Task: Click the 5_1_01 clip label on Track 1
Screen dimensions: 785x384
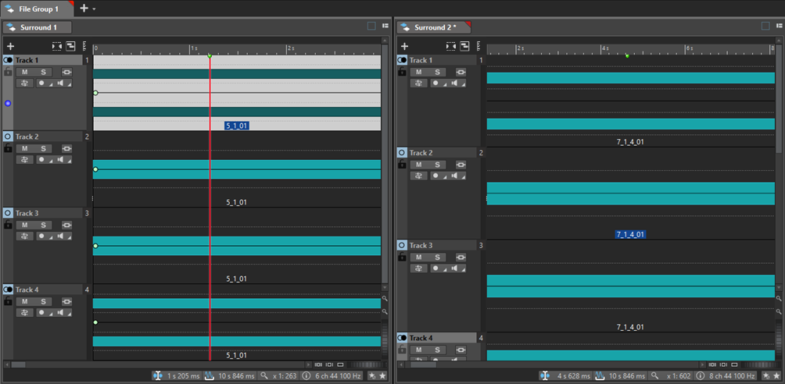Action: (236, 126)
